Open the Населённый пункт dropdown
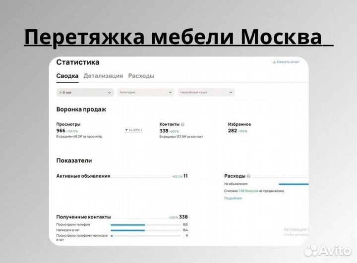357x263 pixels. tap(206, 92)
